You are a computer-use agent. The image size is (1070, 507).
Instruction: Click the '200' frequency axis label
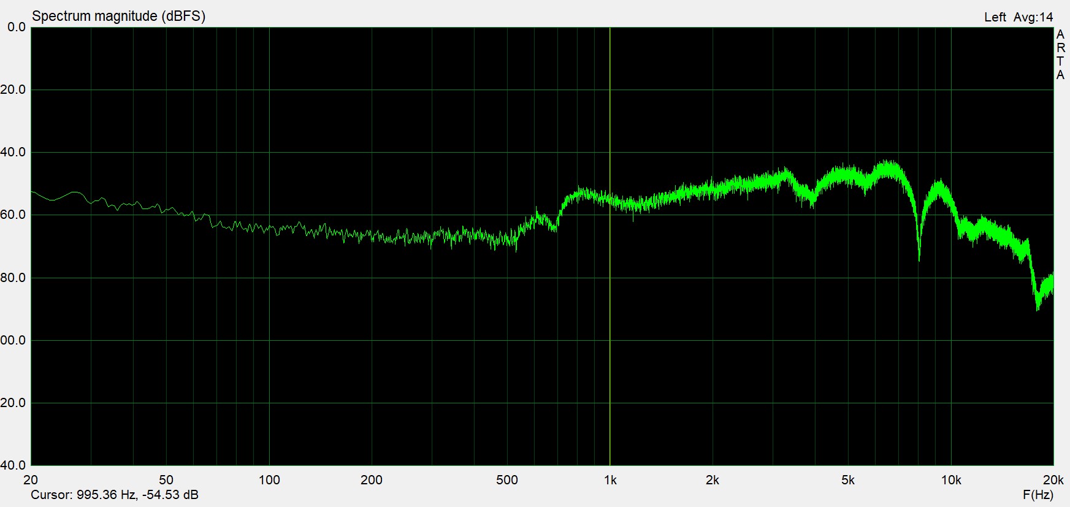(372, 480)
